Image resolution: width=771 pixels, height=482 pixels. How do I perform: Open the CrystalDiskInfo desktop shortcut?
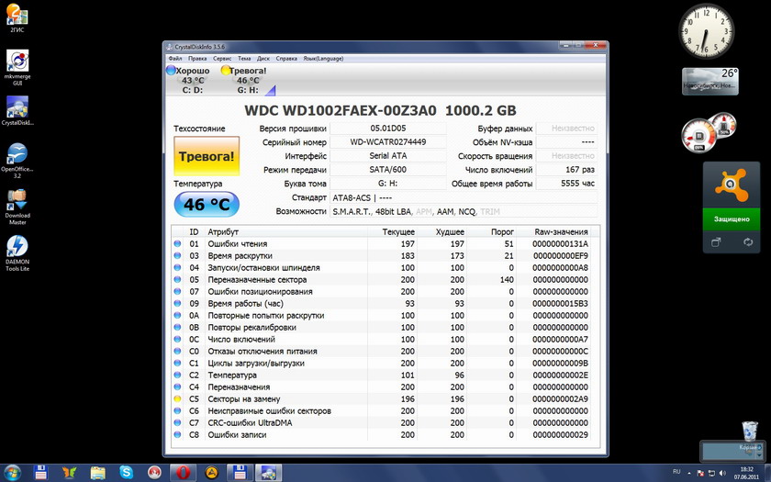coord(17,110)
